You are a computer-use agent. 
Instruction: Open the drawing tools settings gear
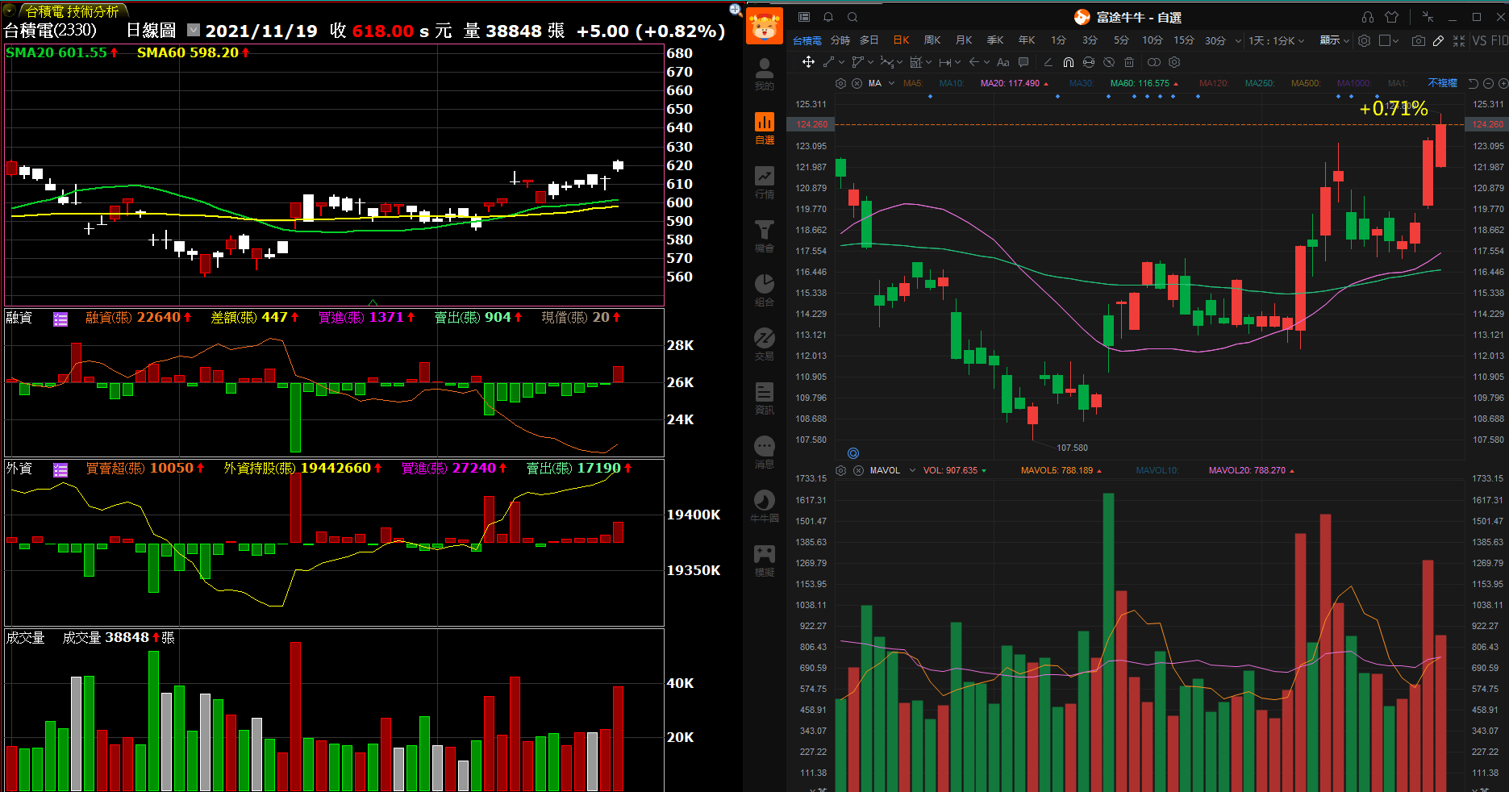pyautogui.click(x=1174, y=62)
